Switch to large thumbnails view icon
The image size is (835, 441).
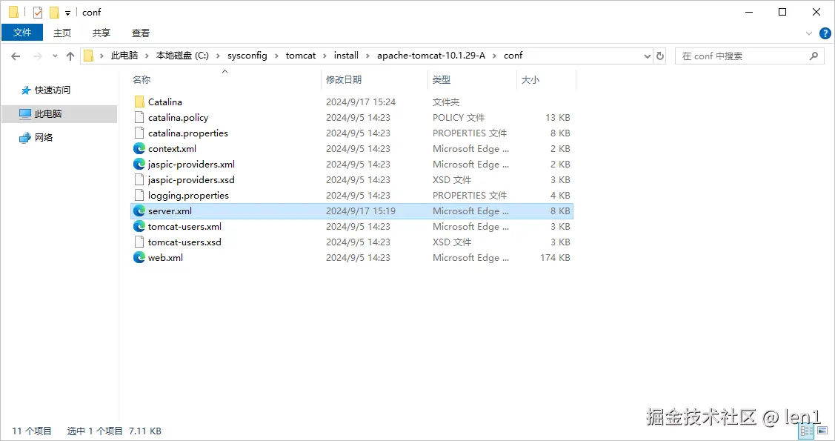[822, 431]
